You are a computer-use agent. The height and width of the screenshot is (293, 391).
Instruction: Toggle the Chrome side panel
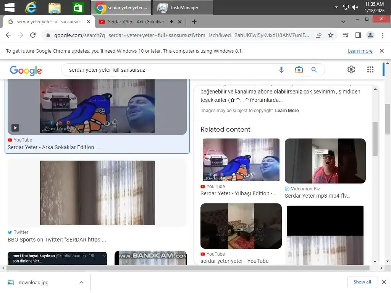click(358, 35)
